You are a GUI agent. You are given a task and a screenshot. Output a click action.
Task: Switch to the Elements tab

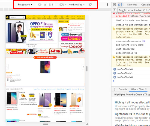pos(132,4)
